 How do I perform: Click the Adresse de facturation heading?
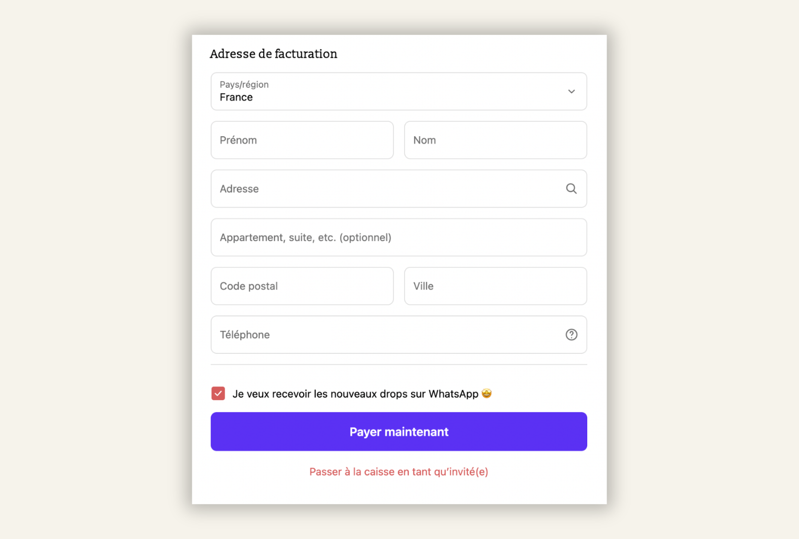(273, 54)
